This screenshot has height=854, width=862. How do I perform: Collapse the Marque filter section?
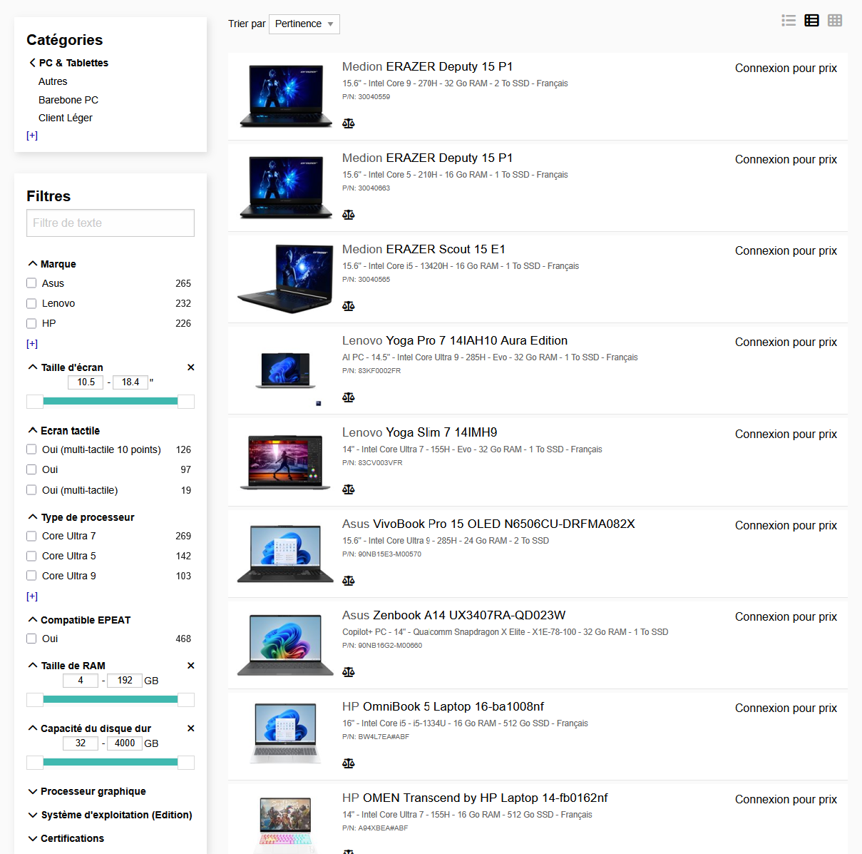[58, 264]
